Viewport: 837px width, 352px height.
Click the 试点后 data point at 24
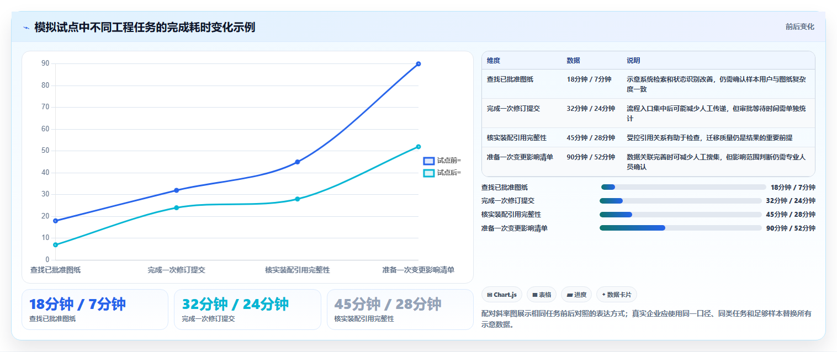(x=177, y=207)
